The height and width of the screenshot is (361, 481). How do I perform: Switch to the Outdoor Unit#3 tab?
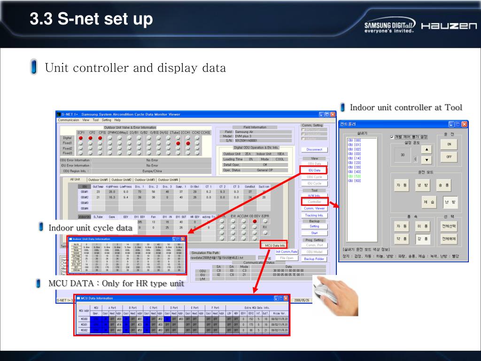coord(145,180)
